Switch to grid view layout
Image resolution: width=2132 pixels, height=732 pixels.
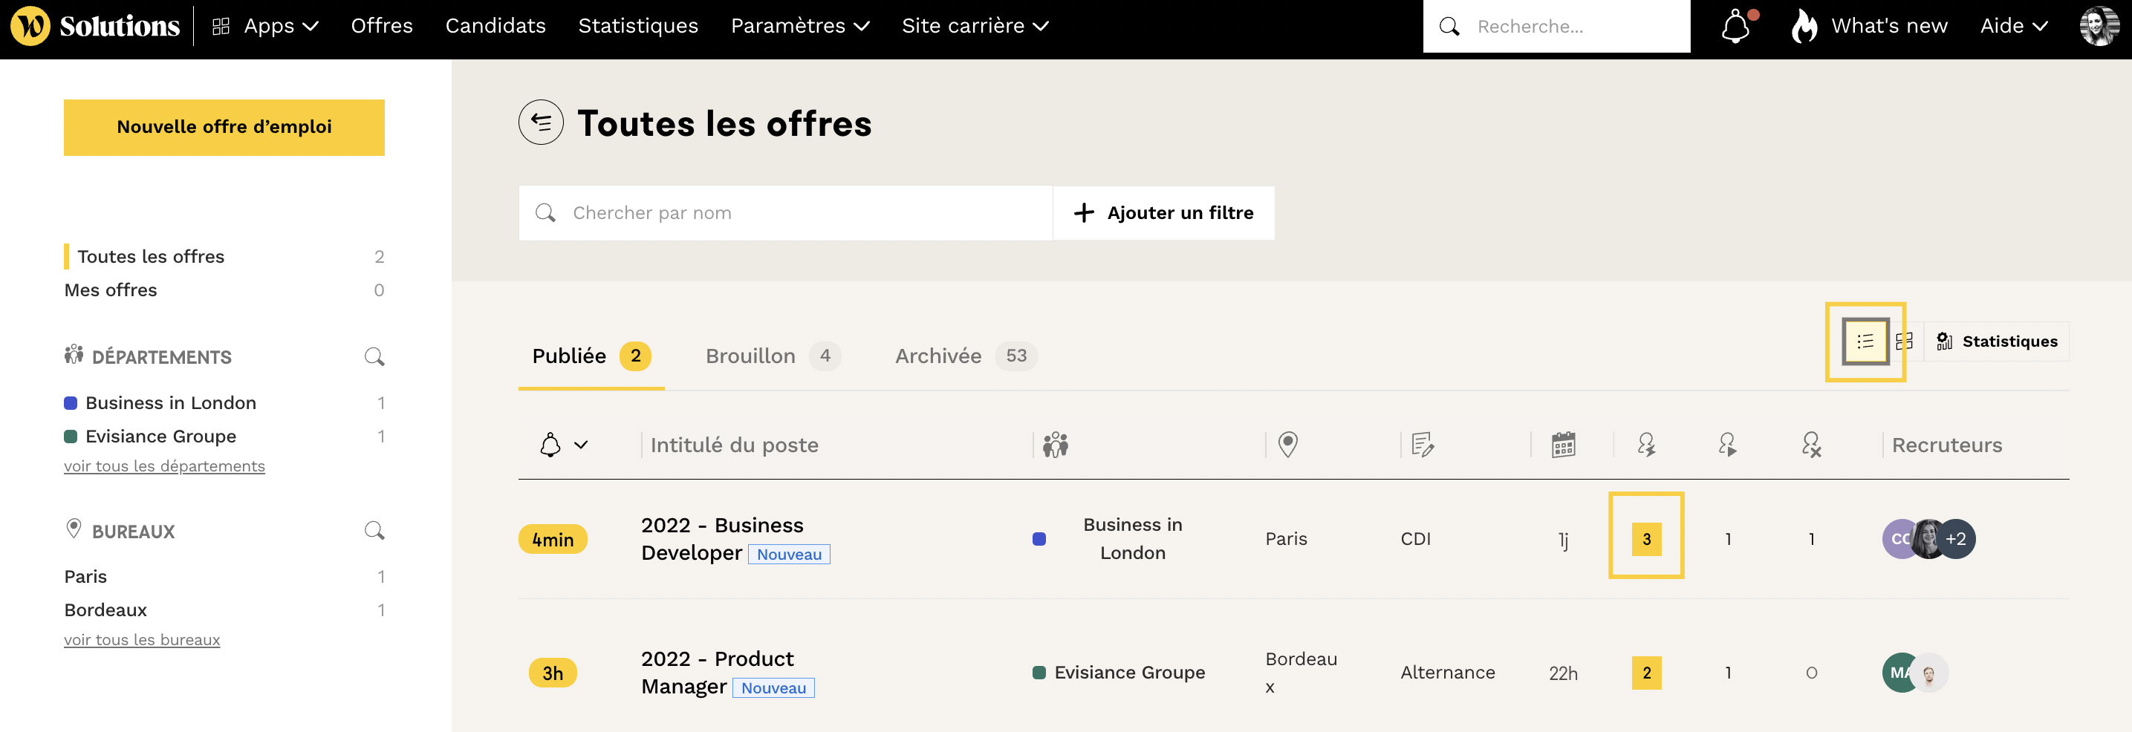coord(1905,342)
